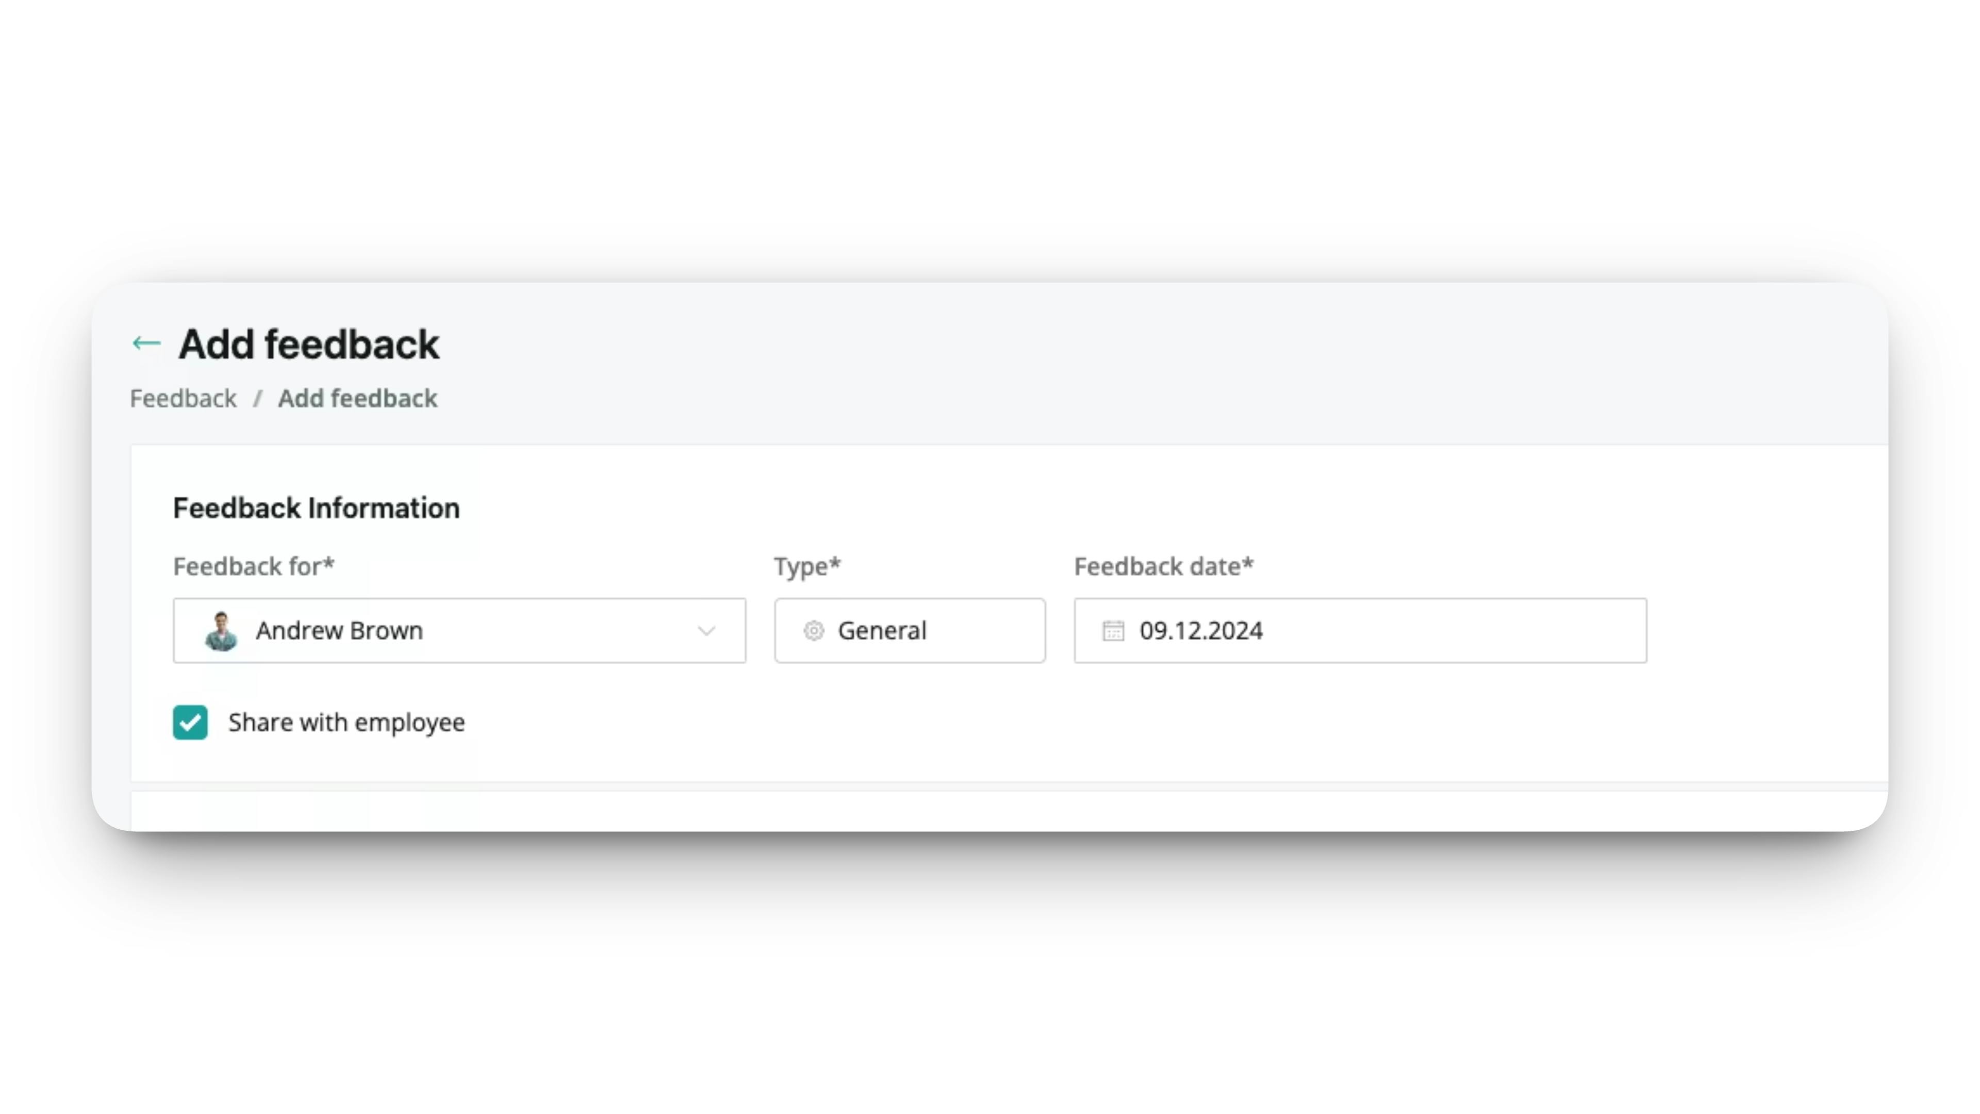Expand the Feedback for dropdown chevron
The width and height of the screenshot is (1980, 1114).
pyautogui.click(x=706, y=630)
